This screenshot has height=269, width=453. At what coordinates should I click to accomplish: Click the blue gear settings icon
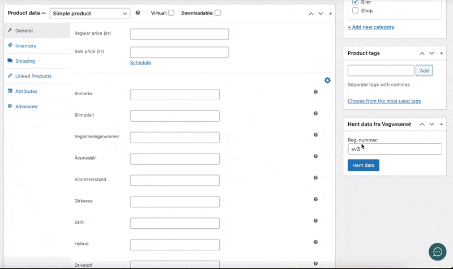(x=327, y=80)
